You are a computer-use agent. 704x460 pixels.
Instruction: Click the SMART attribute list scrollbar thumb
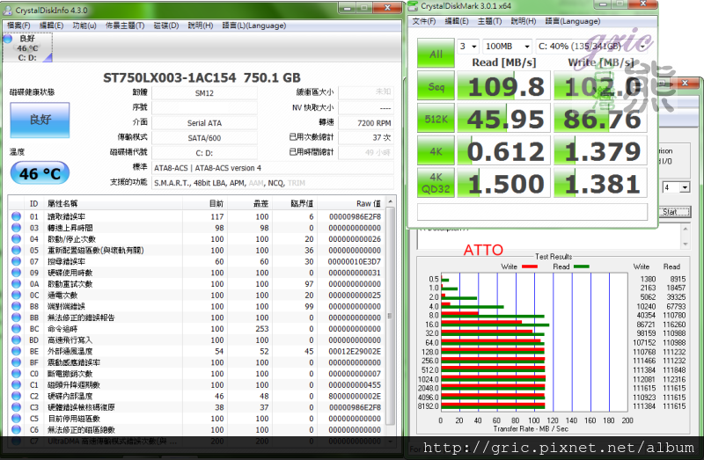390,317
